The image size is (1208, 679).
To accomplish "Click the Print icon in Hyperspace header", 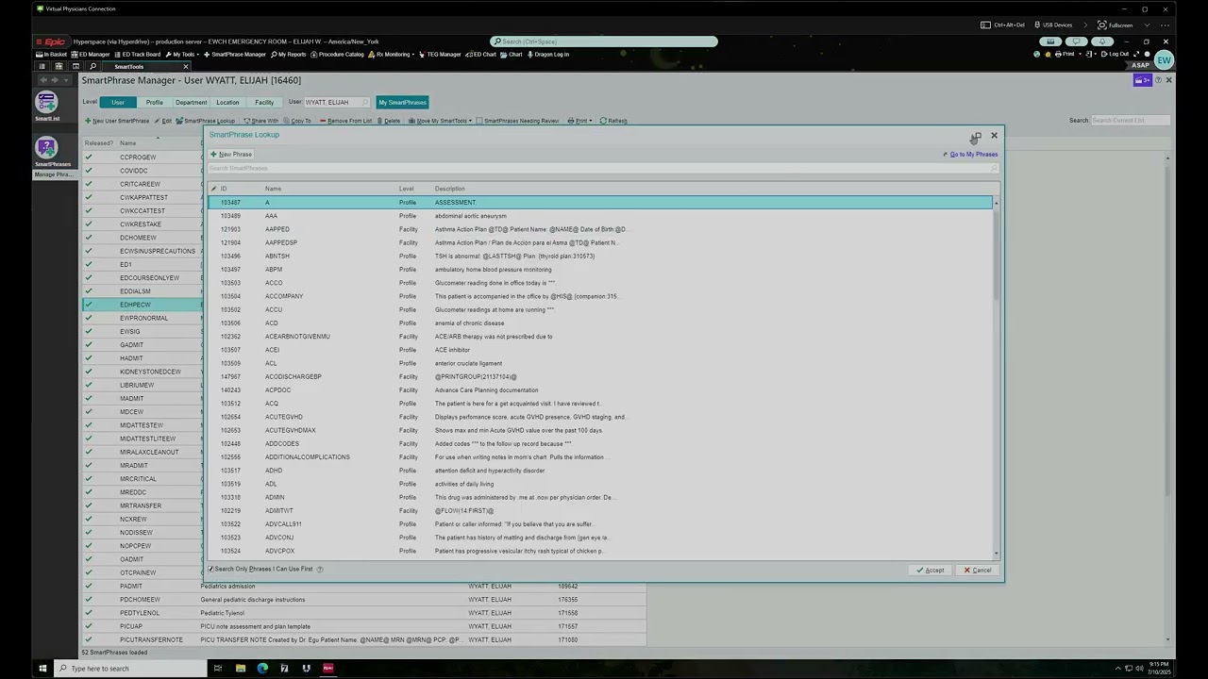I will click(x=1065, y=55).
